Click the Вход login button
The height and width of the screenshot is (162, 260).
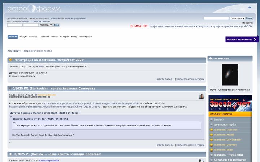(56, 25)
